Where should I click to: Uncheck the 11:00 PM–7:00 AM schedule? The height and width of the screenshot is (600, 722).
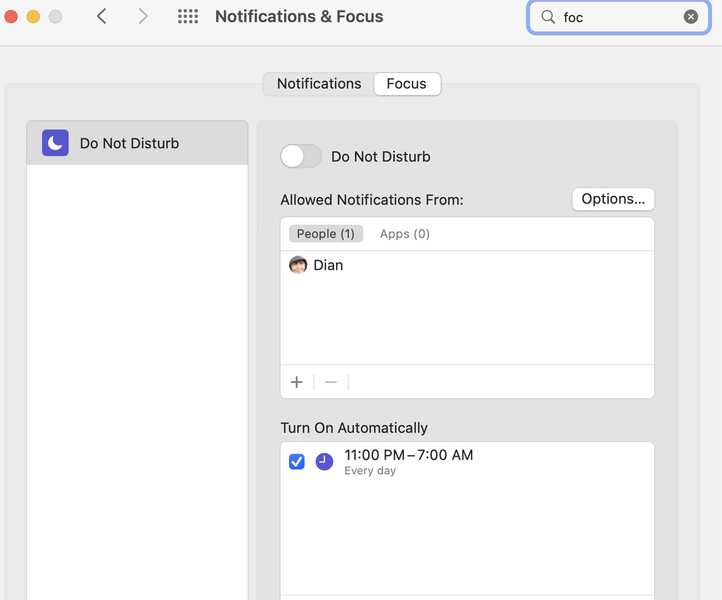pyautogui.click(x=297, y=462)
